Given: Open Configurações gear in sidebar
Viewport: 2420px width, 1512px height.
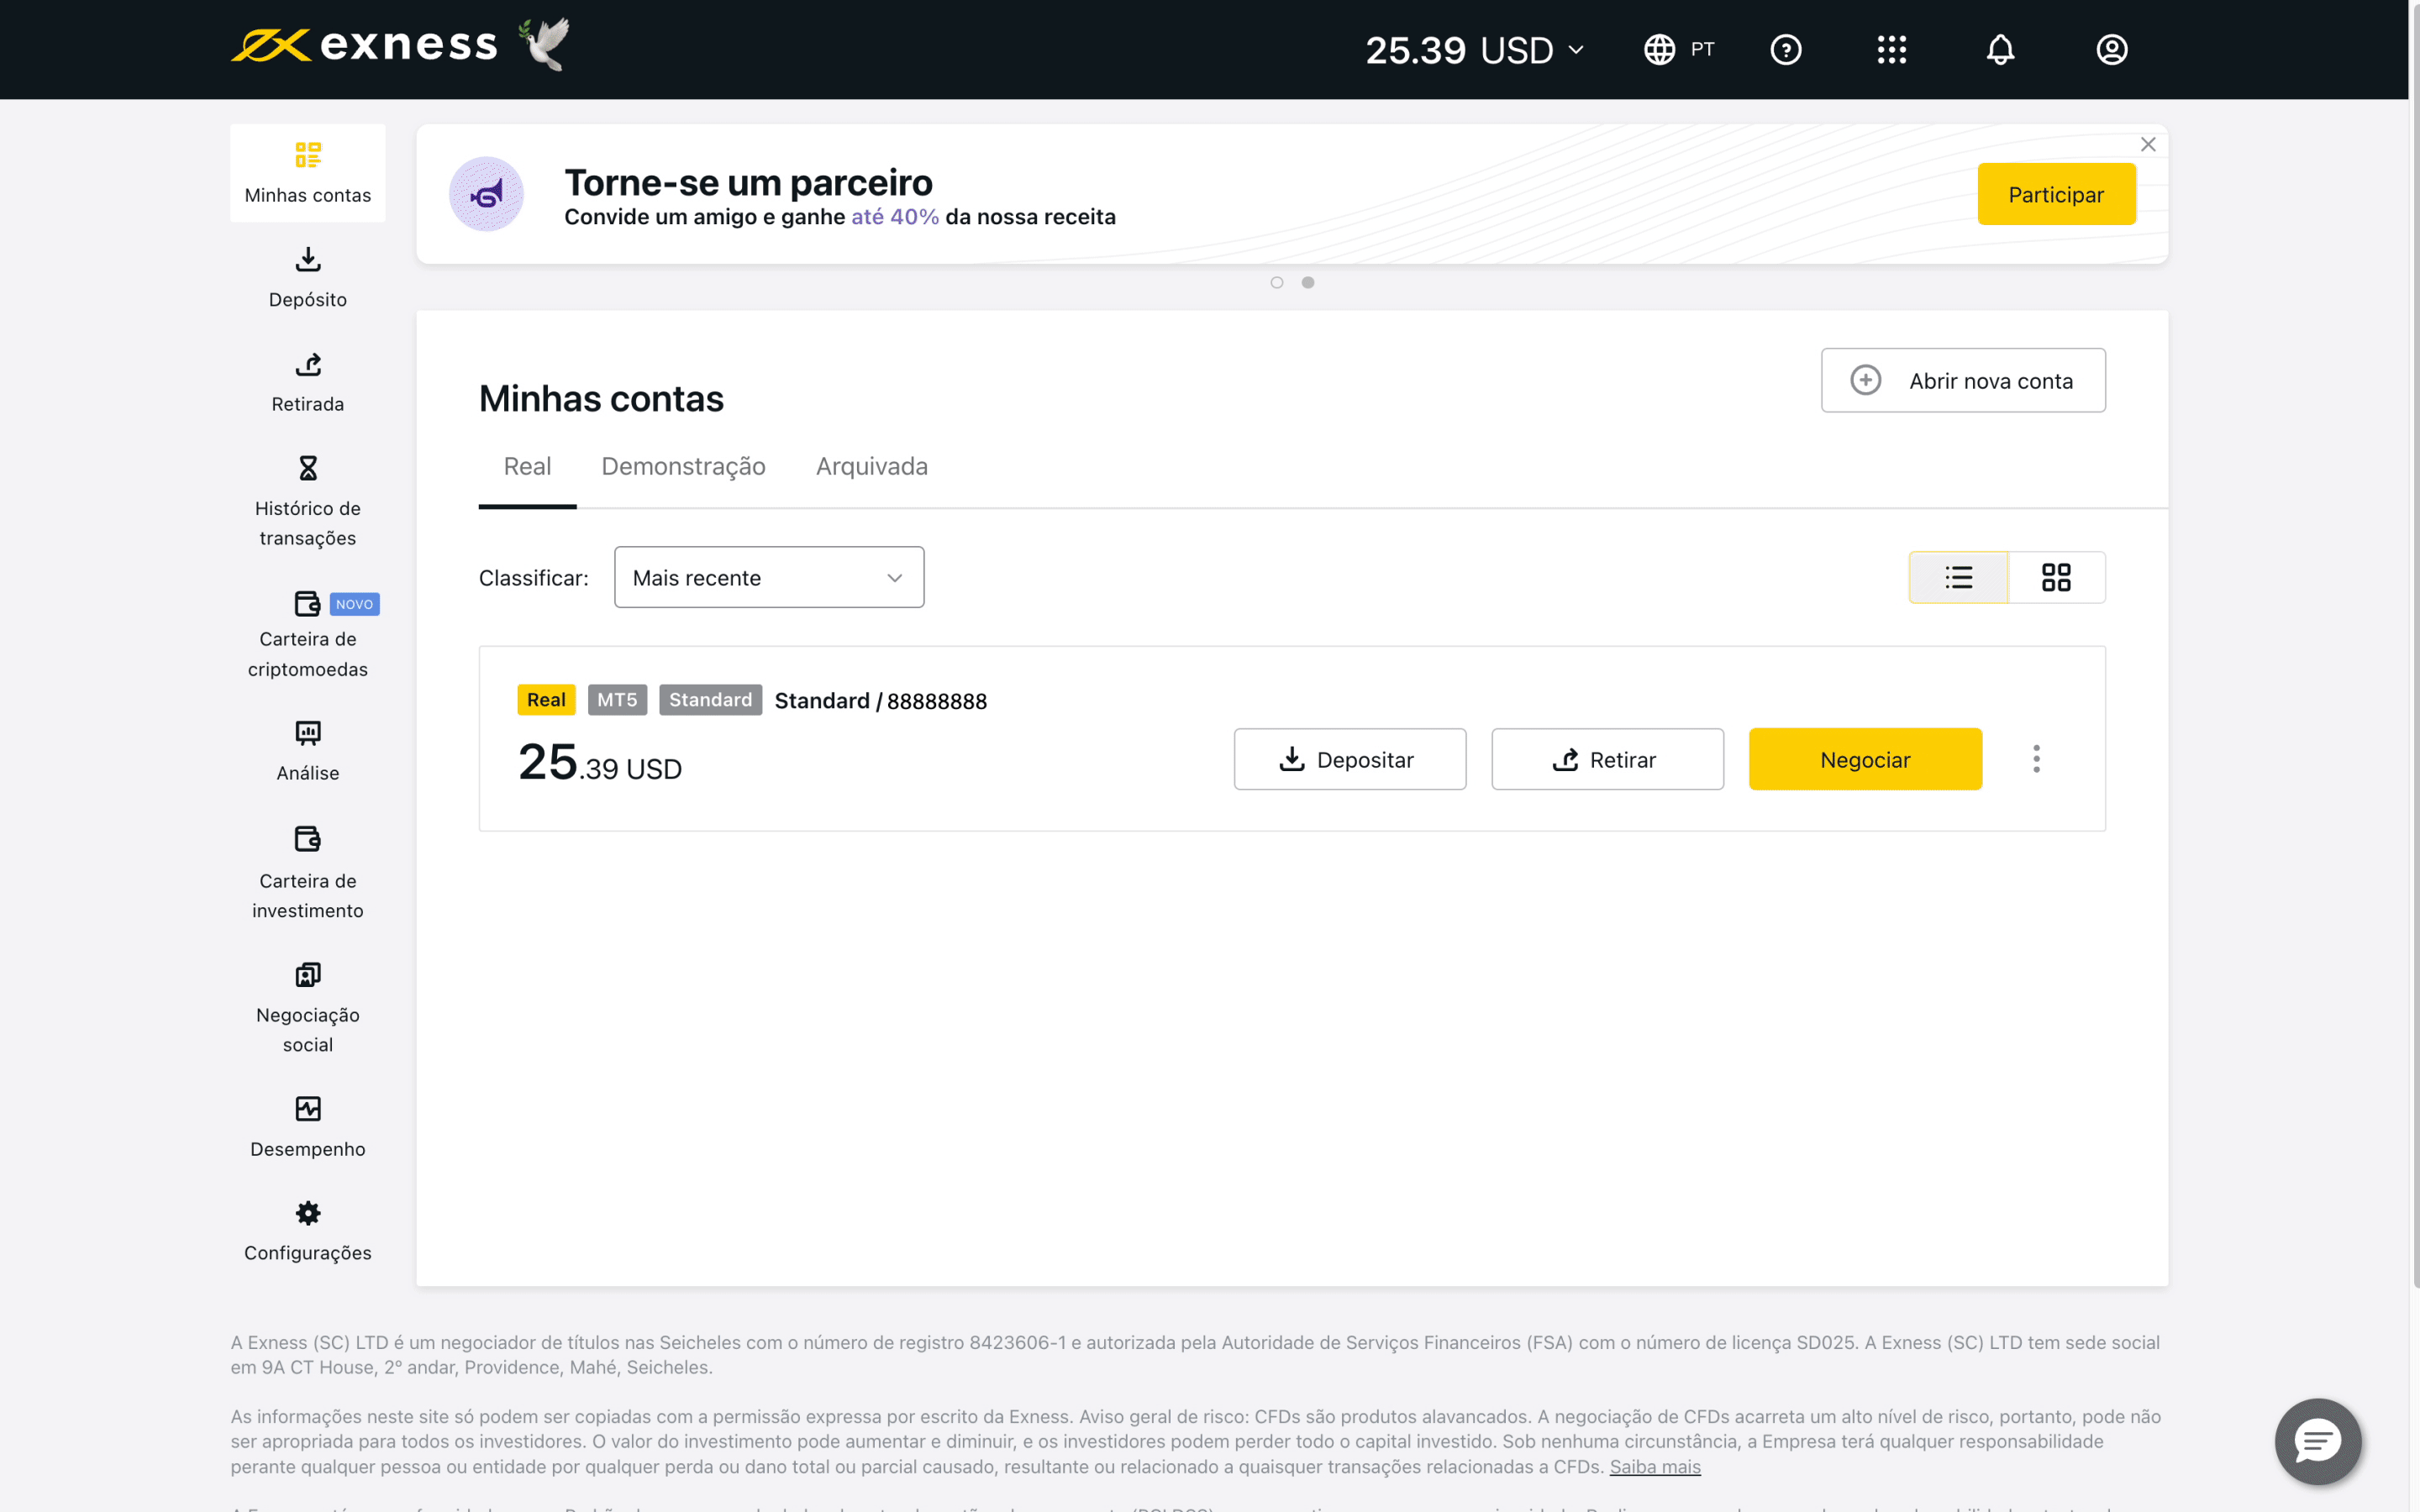Looking at the screenshot, I should (x=308, y=1231).
